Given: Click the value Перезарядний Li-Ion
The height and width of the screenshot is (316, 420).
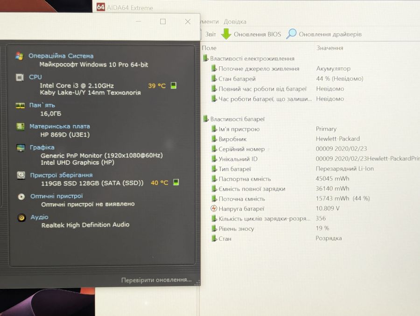Looking at the screenshot, I should tap(345, 169).
